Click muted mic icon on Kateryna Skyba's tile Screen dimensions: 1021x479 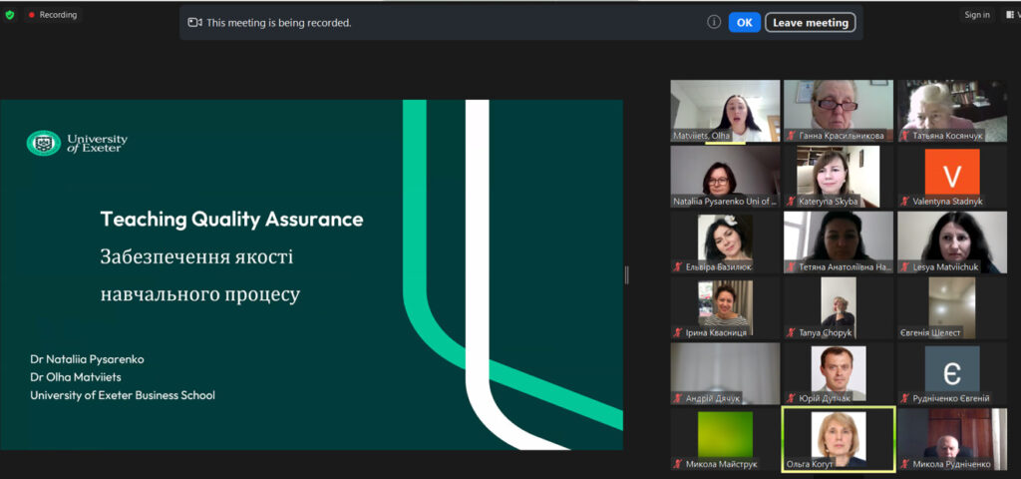(791, 201)
